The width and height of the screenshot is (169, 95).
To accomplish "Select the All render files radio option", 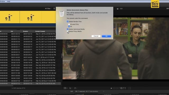I will [69, 26].
